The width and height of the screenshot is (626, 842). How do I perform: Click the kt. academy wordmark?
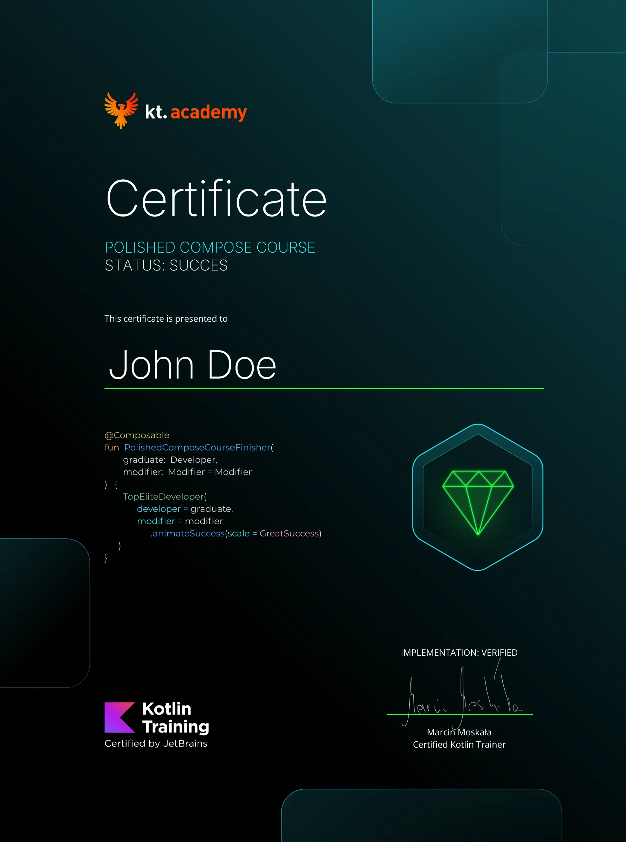196,112
